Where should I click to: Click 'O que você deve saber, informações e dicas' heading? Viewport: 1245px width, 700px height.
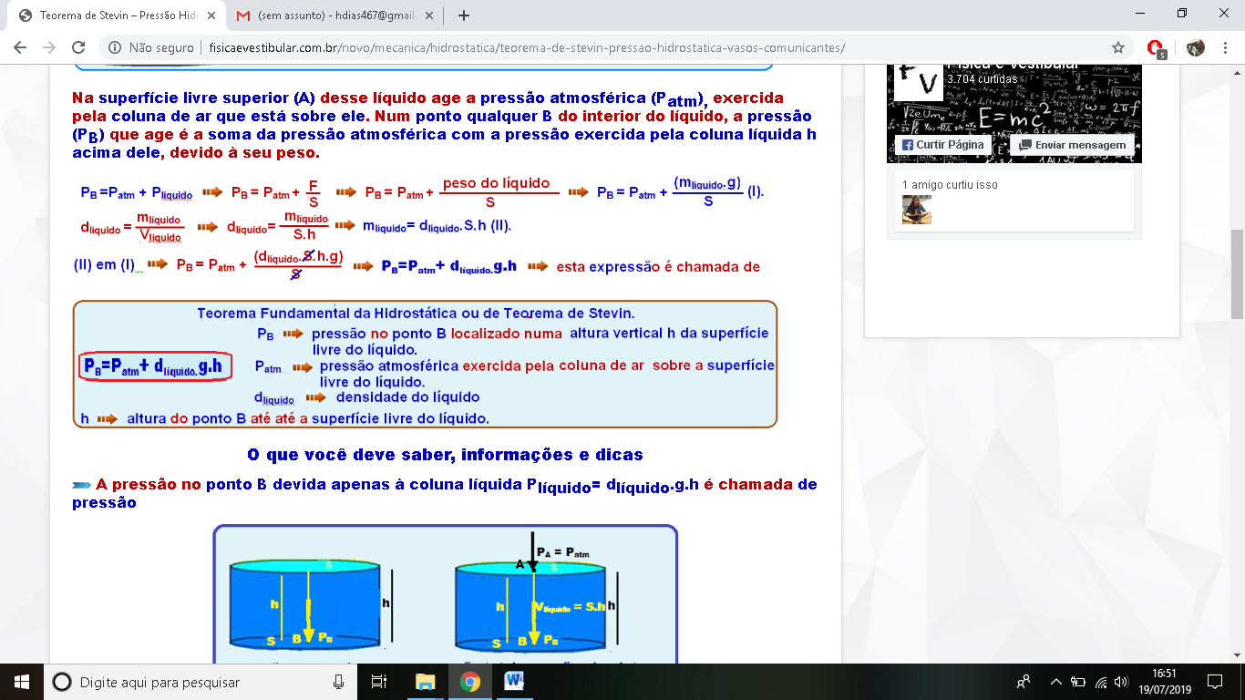pos(445,455)
